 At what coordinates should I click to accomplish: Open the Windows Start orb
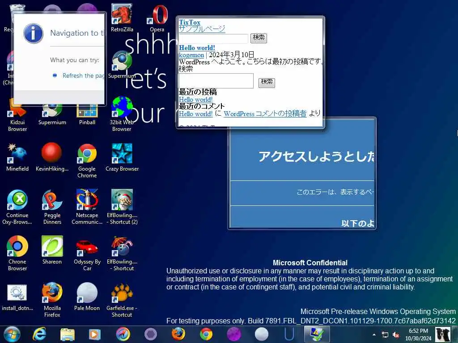[12, 334]
